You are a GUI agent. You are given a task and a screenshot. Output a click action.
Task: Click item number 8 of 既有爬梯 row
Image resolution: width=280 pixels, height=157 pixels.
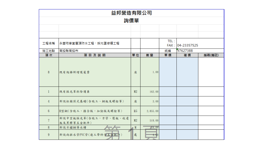(49, 72)
